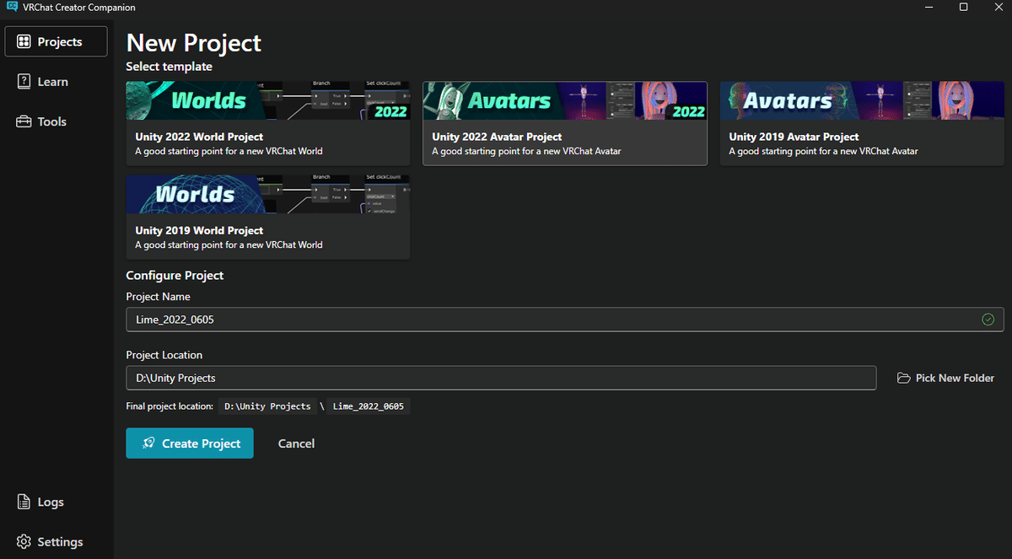Click the Project Location input field
The image size is (1012, 559).
(501, 378)
